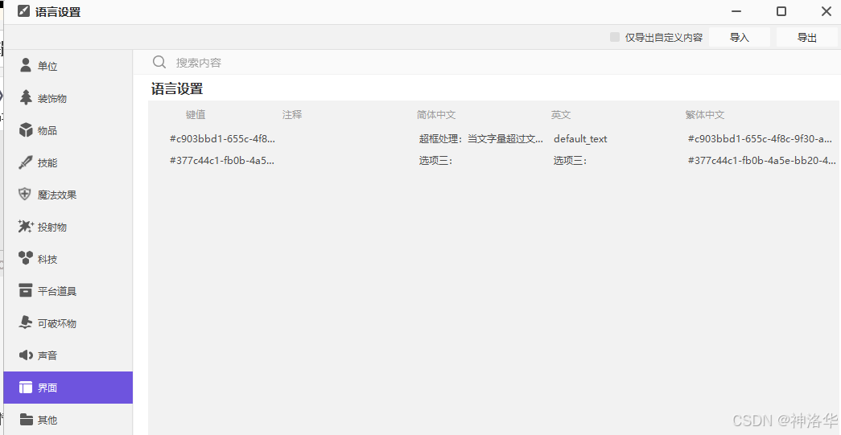Click the 导入 button
This screenshot has height=435, width=841.
click(x=739, y=38)
